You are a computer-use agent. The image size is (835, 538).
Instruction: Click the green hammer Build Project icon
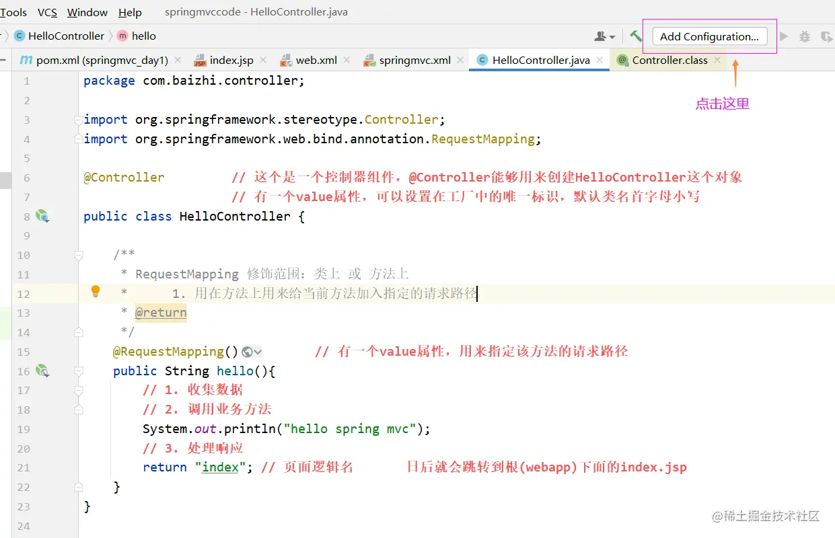click(636, 36)
